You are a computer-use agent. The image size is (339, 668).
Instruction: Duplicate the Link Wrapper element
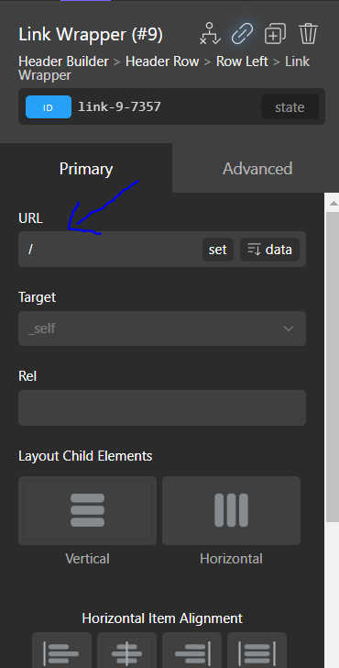pos(275,34)
